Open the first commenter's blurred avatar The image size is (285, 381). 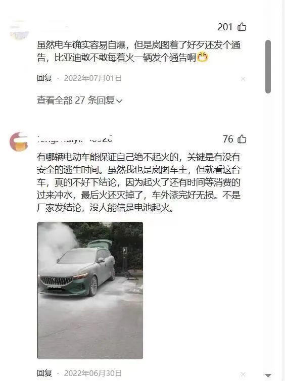coord(19,31)
